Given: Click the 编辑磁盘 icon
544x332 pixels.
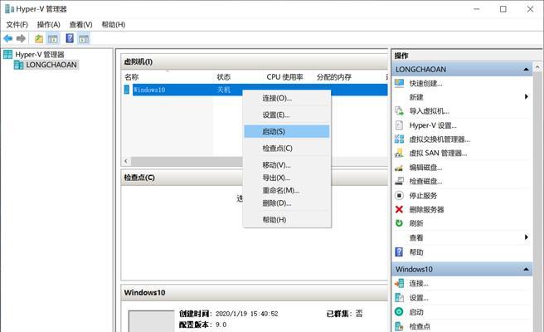Looking at the screenshot, I should point(400,168).
